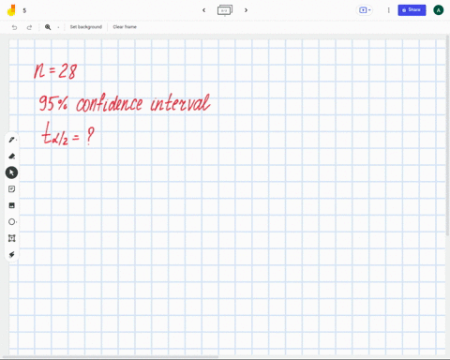Add a sticky note
Screen dimensions: 450x360
click(11, 189)
